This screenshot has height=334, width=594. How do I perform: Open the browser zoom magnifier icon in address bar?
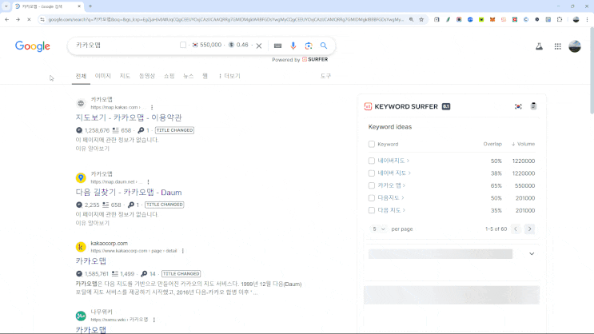[x=411, y=19]
